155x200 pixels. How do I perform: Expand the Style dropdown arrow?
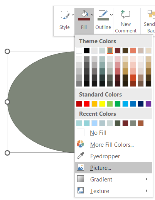tap(73, 15)
